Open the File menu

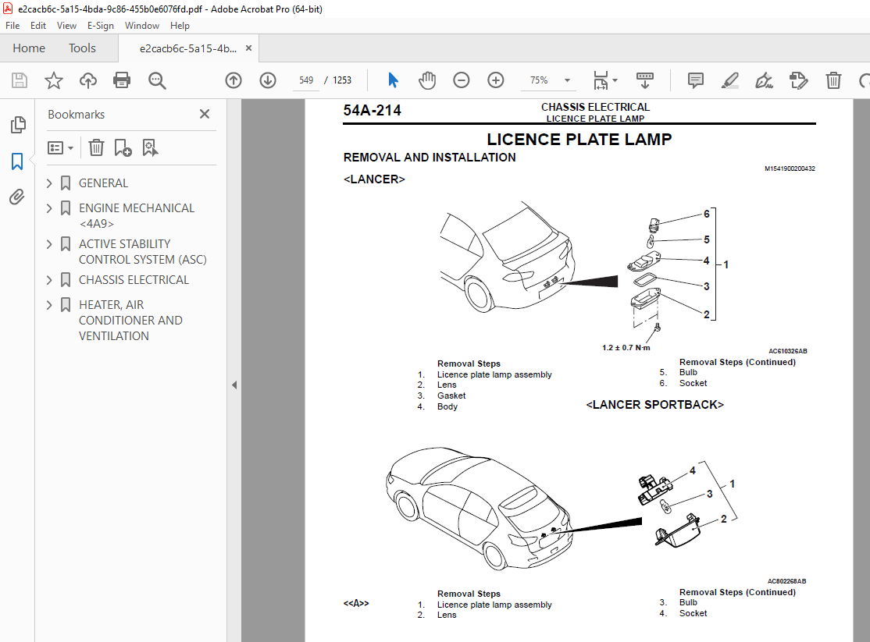tap(12, 26)
